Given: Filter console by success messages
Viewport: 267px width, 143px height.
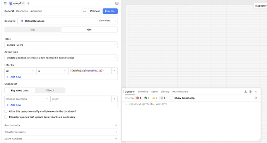Looking at the screenshot, I should 147,98.
